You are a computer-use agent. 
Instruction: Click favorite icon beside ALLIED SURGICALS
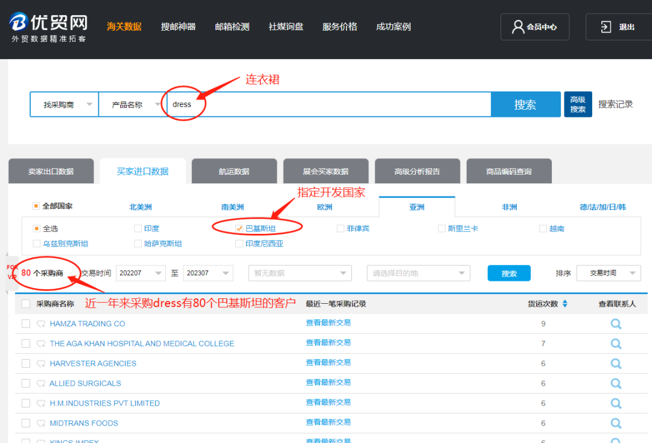click(41, 383)
